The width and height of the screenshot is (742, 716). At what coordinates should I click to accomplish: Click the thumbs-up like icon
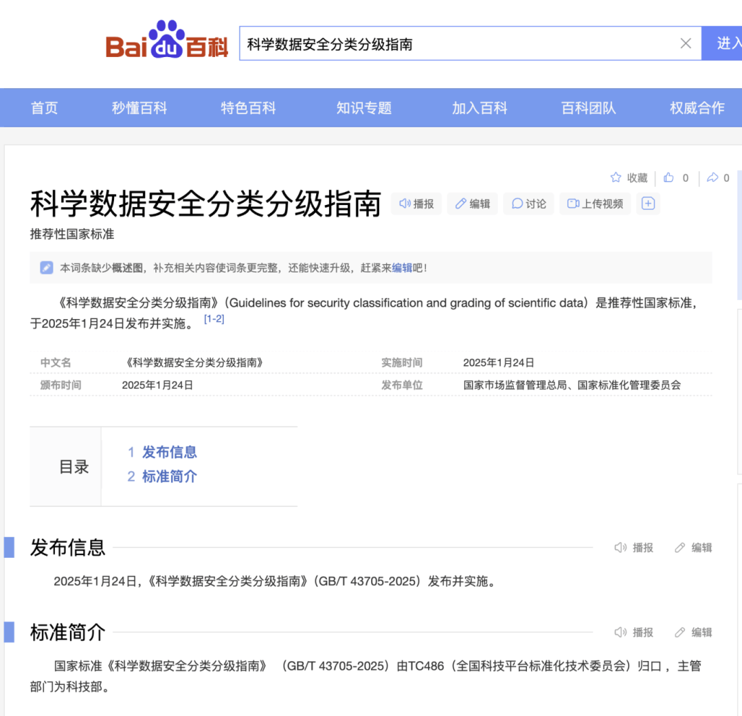click(x=668, y=178)
